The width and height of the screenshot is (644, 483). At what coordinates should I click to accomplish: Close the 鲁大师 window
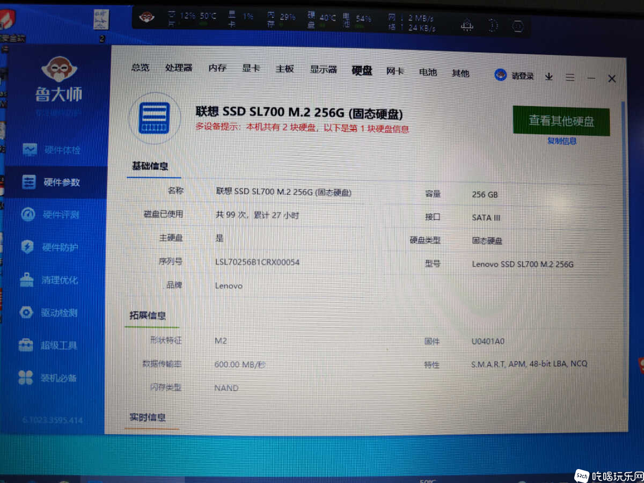point(612,79)
